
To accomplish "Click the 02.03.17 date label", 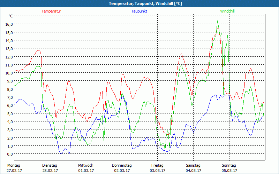I will [122, 171].
